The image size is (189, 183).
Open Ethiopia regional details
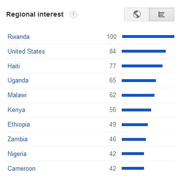click(x=18, y=125)
